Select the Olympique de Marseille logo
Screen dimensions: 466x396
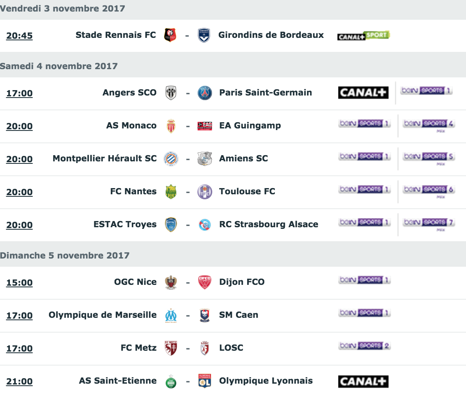(x=171, y=316)
